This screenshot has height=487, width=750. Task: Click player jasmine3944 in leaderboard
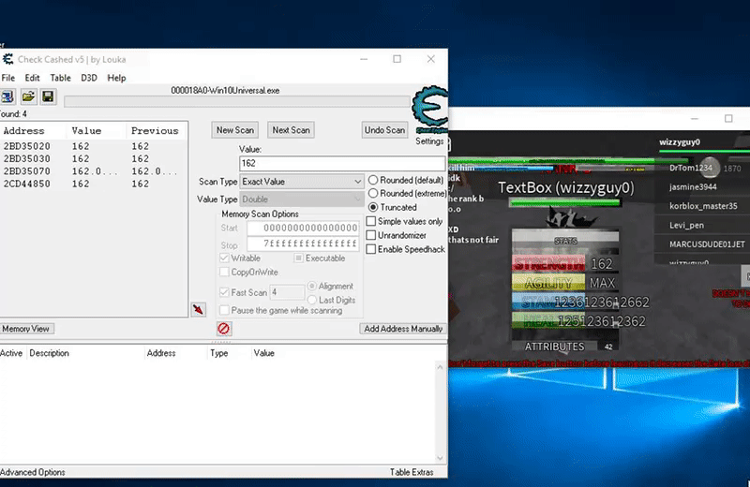coord(693,187)
